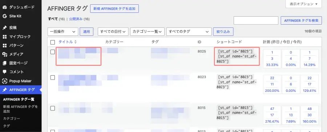Open カテゴリー submenu link
This screenshot has height=132, width=327.
(12, 119)
